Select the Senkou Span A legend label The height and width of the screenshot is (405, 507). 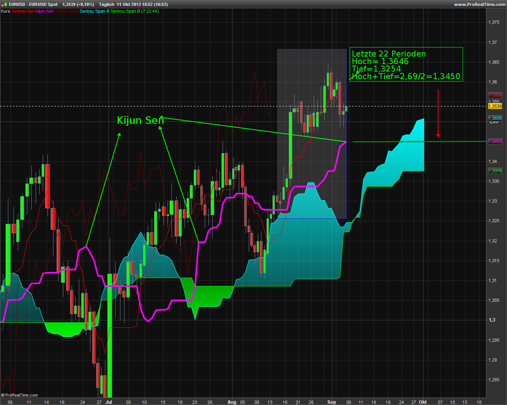click(x=94, y=11)
